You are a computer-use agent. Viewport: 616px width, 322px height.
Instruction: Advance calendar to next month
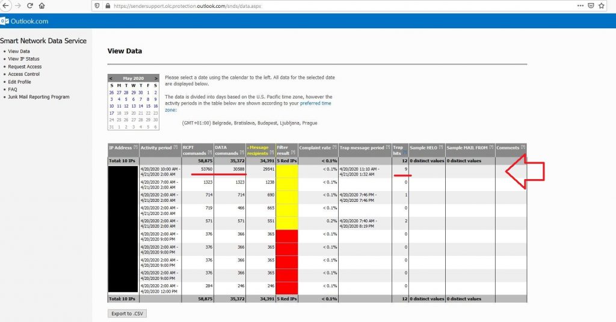[x=156, y=78]
